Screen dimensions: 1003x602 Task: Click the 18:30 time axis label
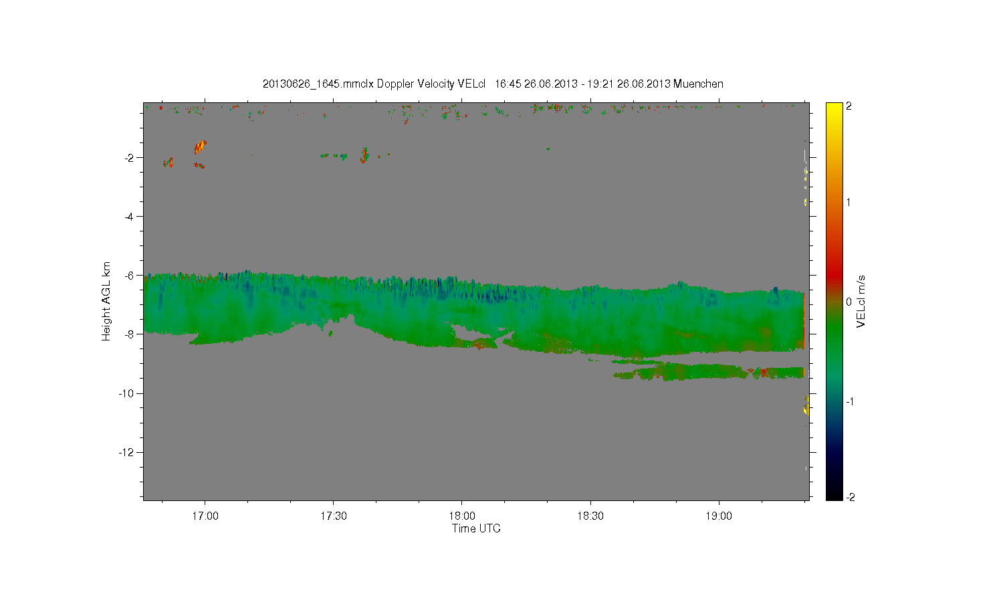pyautogui.click(x=590, y=516)
